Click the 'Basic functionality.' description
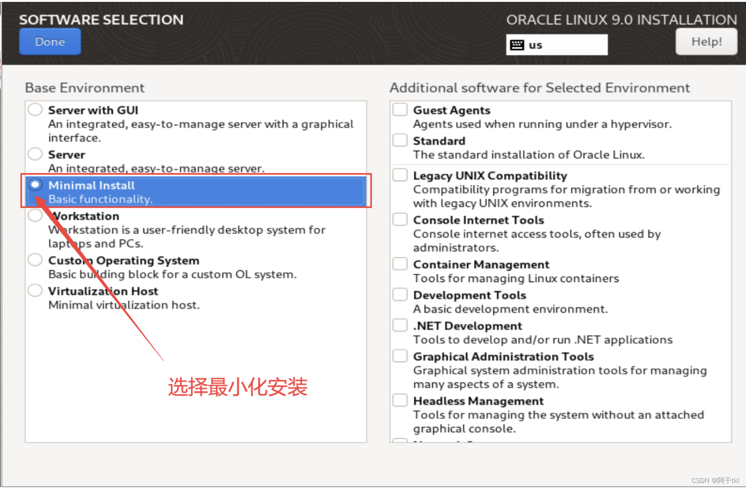Screen dimensions: 746x488 (101, 199)
